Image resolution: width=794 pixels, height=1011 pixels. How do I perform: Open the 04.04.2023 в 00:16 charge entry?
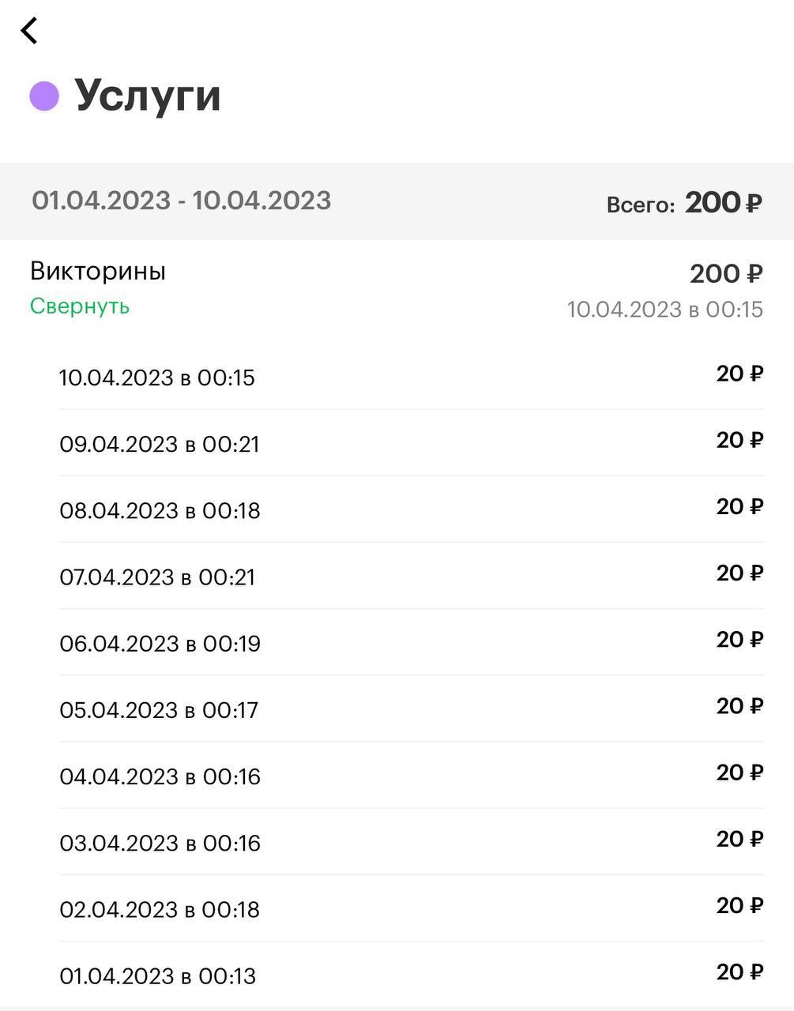coord(160,776)
